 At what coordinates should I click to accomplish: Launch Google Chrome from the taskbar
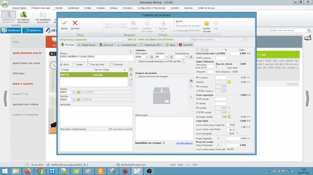pyautogui.click(x=40, y=171)
